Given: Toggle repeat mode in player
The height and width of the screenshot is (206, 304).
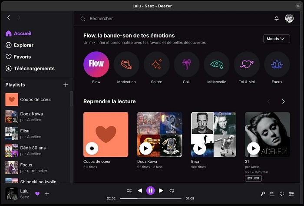Looking at the screenshot, I should tap(172, 190).
